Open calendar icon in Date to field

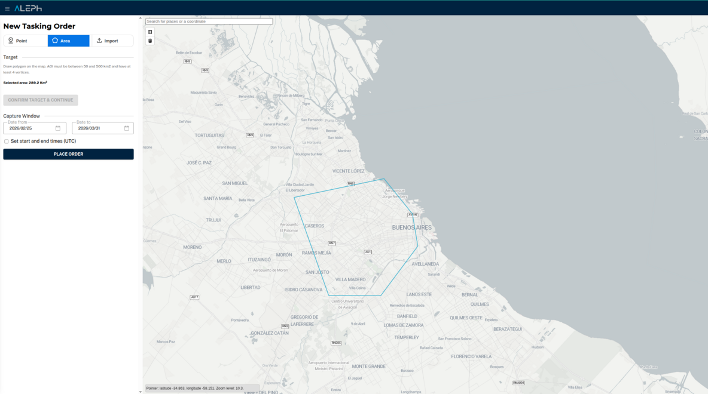click(x=127, y=128)
